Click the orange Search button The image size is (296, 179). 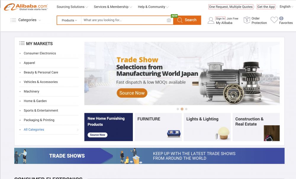[187, 20]
